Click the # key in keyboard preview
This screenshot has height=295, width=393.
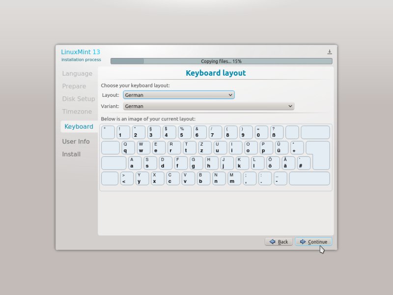coord(304,163)
